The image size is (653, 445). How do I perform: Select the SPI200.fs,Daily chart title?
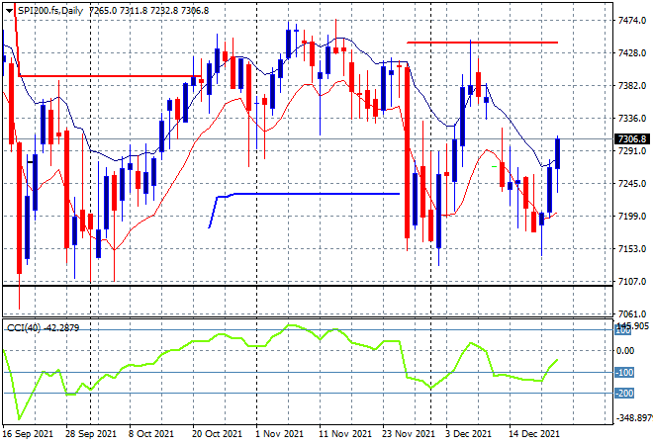click(x=50, y=11)
